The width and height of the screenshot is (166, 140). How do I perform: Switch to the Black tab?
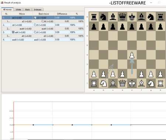27,10
